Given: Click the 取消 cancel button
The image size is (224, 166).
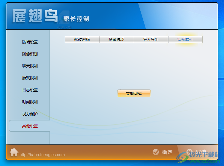Looking at the screenshot, I should (197, 152).
